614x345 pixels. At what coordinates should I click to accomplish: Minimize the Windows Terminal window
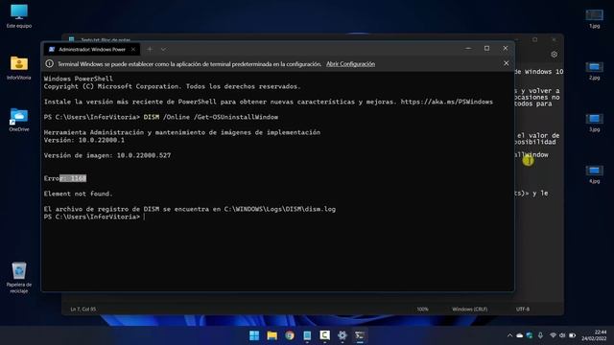[468, 49]
